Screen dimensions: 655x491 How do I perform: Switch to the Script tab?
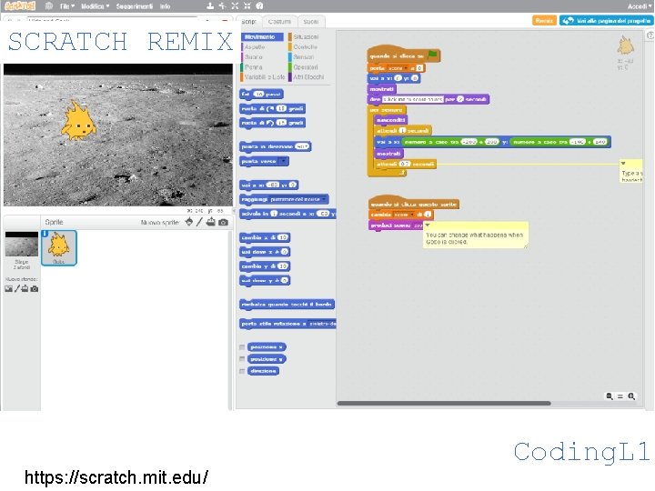click(249, 21)
